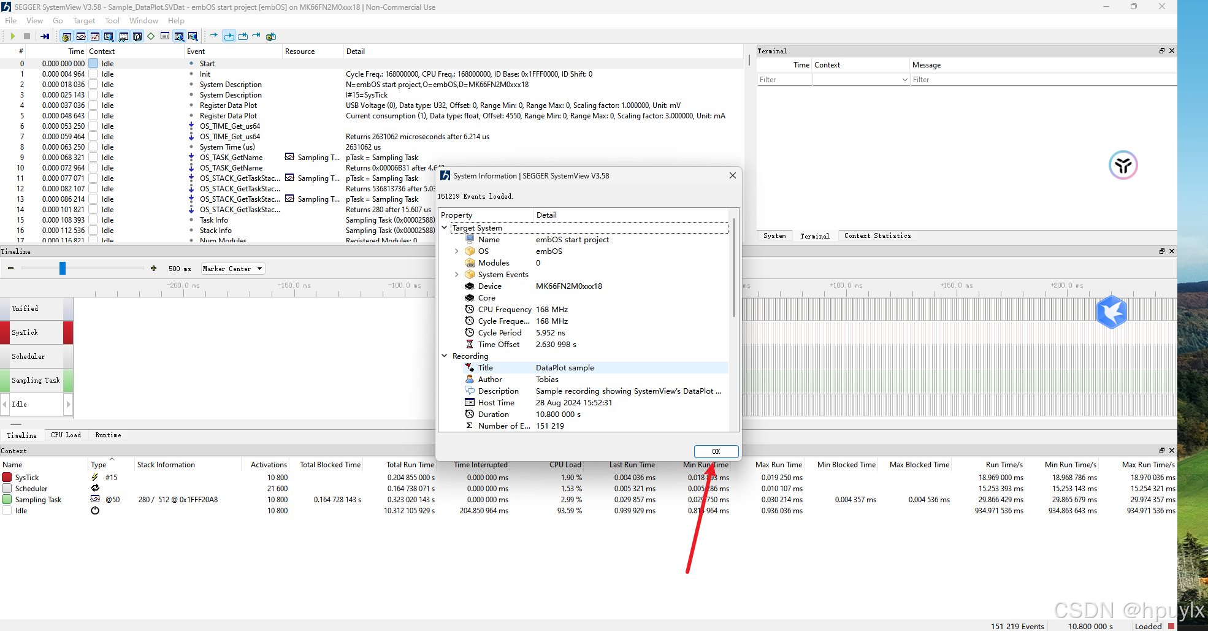Viewport: 1208px width, 631px height.
Task: Click OK in the System Information dialog
Action: [x=716, y=451]
